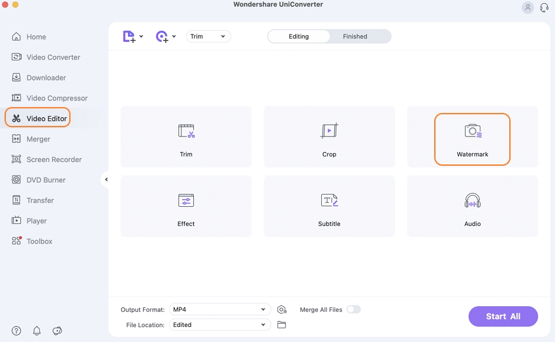Screen dimensions: 555x342
Task: Open the Trim editing tool
Action: (x=186, y=138)
